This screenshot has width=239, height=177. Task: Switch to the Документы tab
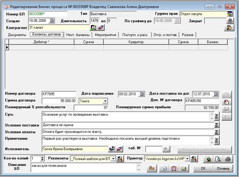(17, 35)
